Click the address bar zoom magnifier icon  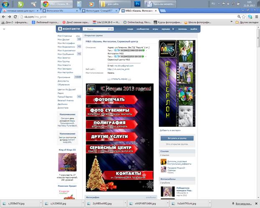pos(239,17)
